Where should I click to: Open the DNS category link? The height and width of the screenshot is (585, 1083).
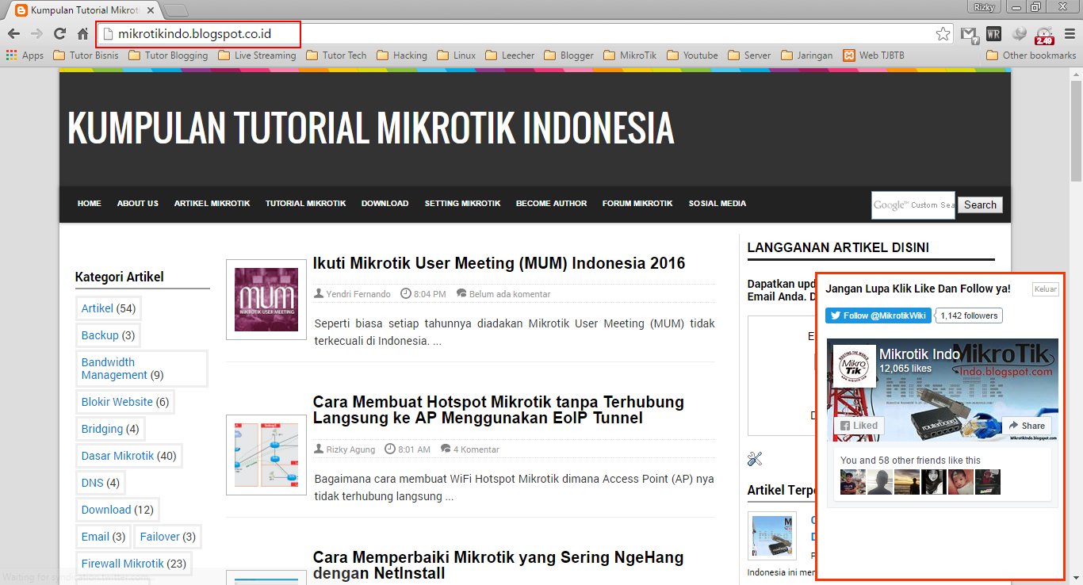(x=93, y=483)
